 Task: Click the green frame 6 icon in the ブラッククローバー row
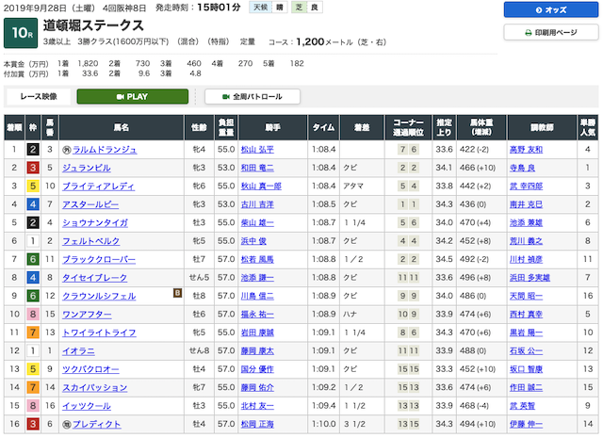tap(33, 259)
